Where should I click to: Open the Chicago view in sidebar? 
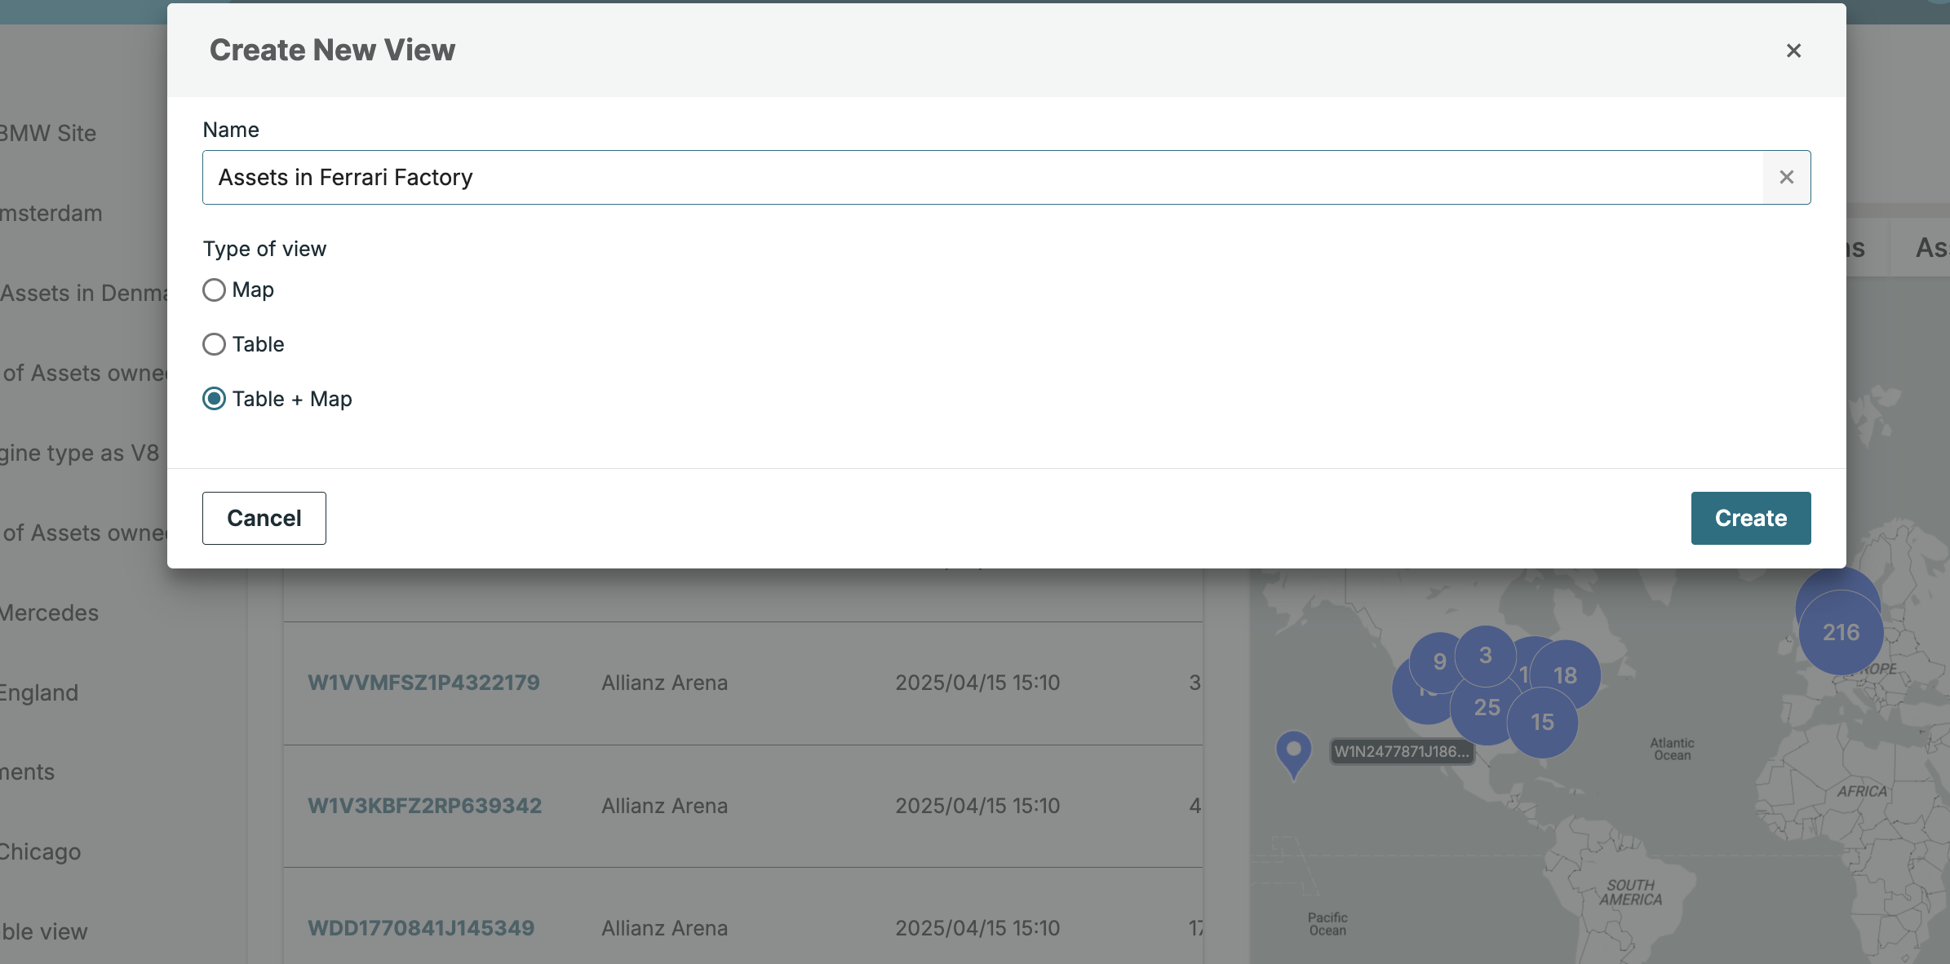pyautogui.click(x=41, y=851)
